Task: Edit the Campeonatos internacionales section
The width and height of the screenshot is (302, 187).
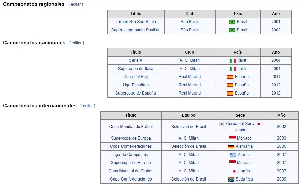Action: tap(88, 106)
